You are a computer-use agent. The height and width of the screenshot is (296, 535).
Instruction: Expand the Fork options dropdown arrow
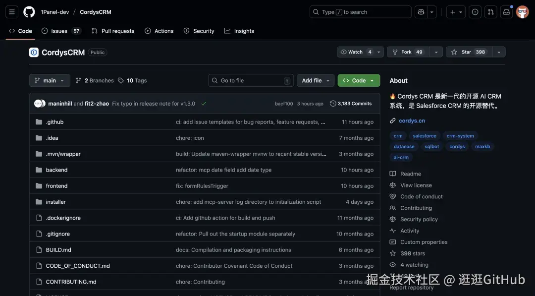pyautogui.click(x=436, y=52)
